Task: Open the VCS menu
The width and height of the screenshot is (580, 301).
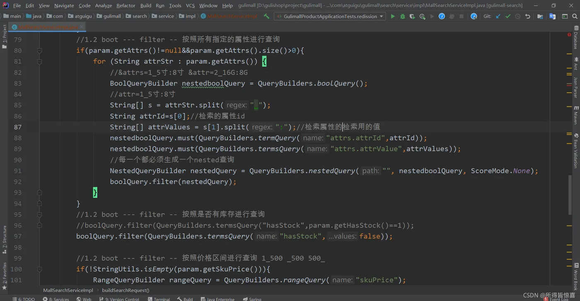Action: (190, 5)
